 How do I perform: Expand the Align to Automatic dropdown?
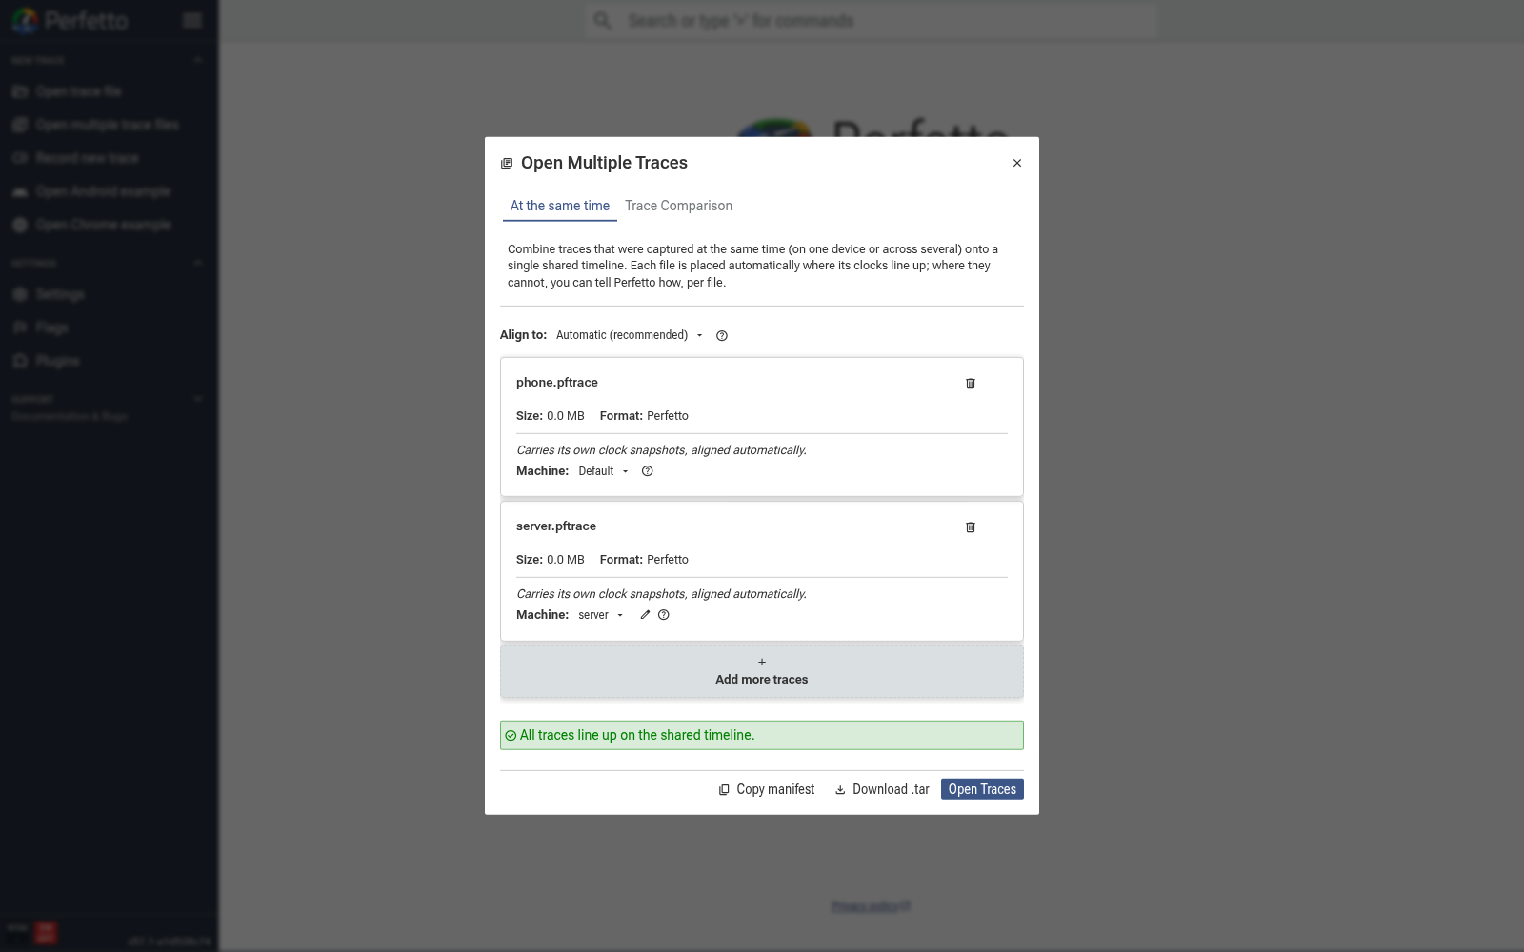630,335
